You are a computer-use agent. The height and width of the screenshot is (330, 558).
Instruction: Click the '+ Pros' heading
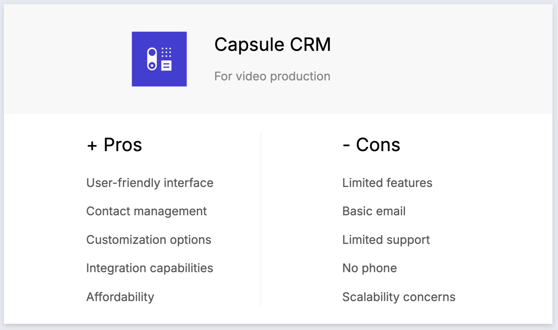point(114,145)
